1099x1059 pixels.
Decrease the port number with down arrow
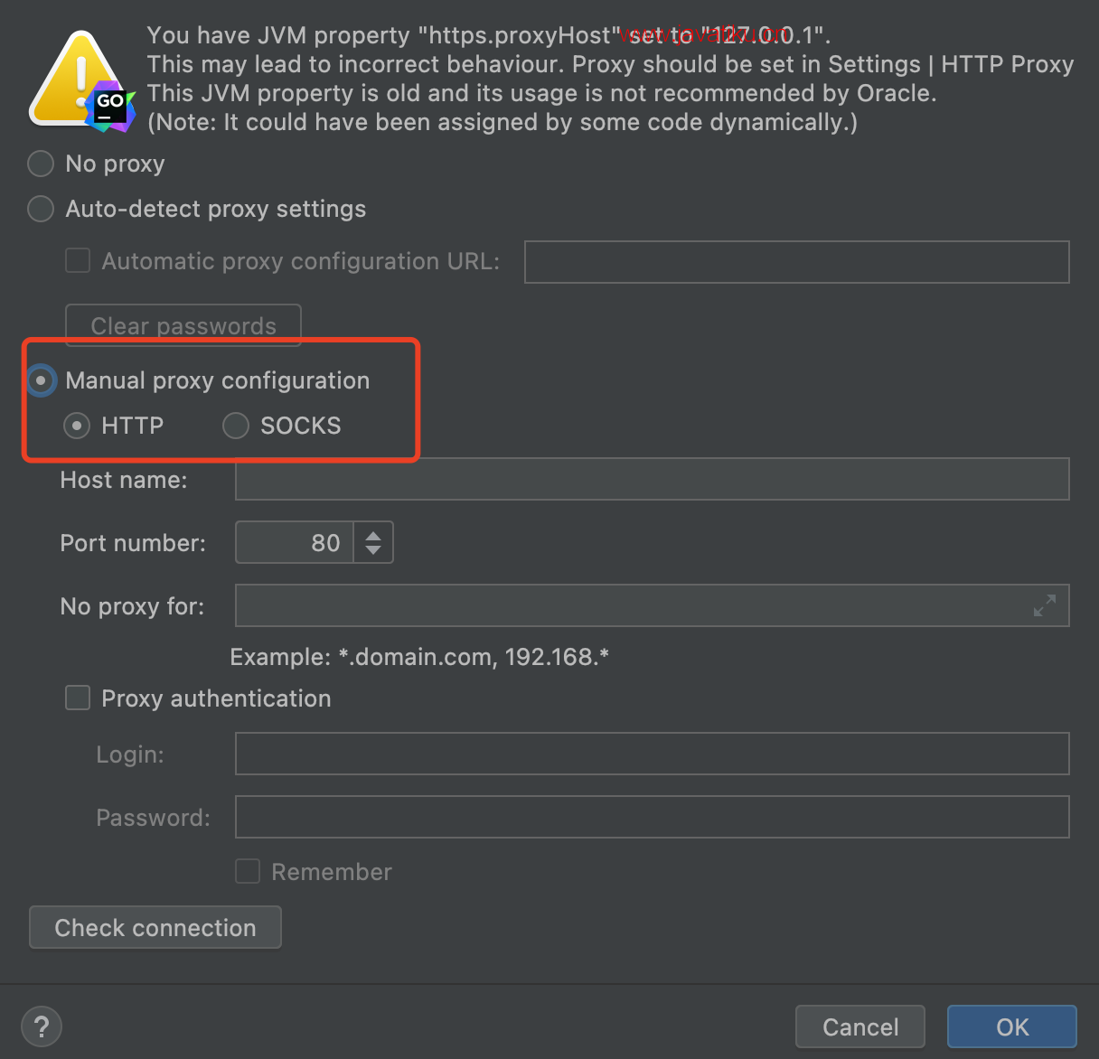tap(373, 549)
